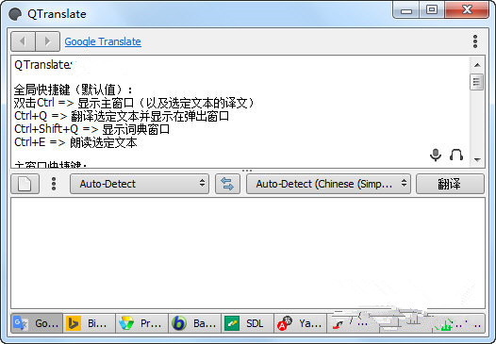Viewport: 496px width, 344px height.
Task: Choose the SDL service tab
Action: (247, 323)
